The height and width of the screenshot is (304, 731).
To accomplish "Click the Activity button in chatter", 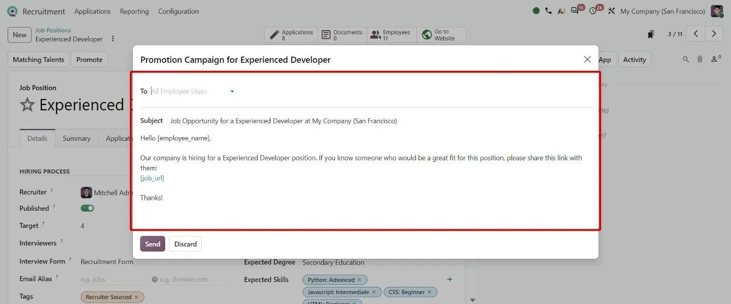I will 634,59.
